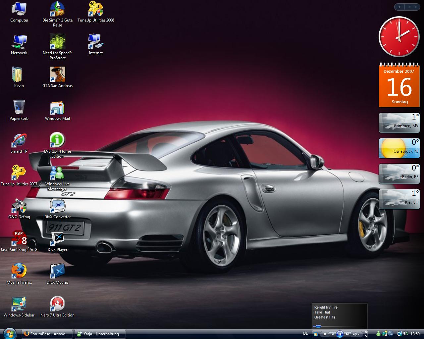Click the 'Take That' artist text

coord(322,312)
